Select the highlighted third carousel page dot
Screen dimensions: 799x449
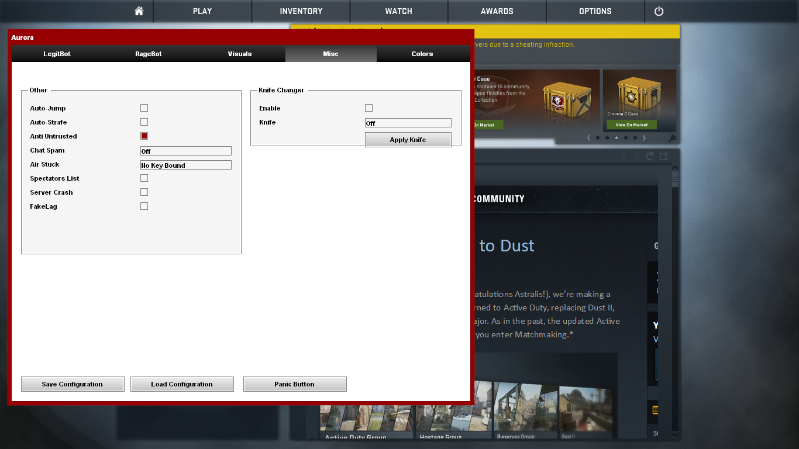click(x=617, y=138)
